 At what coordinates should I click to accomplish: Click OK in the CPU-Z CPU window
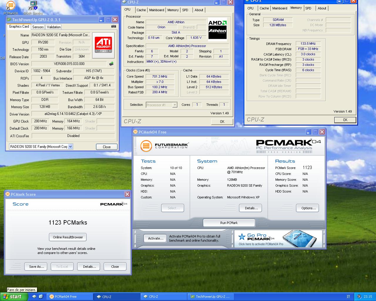(222, 121)
